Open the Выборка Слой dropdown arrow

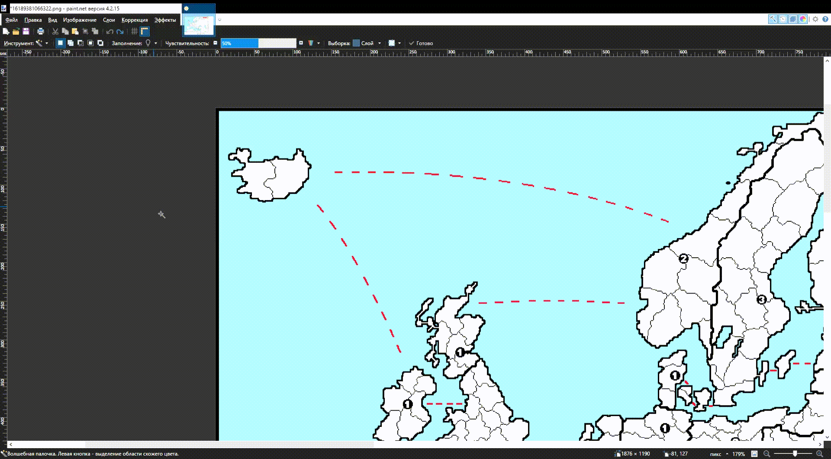pyautogui.click(x=380, y=43)
